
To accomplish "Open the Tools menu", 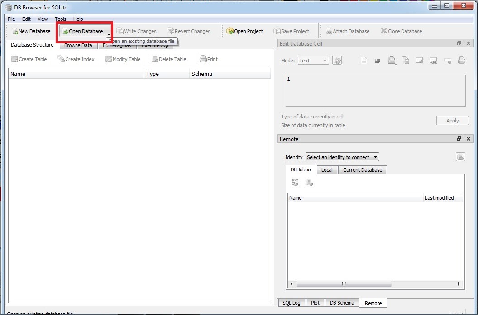I will pyautogui.click(x=60, y=19).
